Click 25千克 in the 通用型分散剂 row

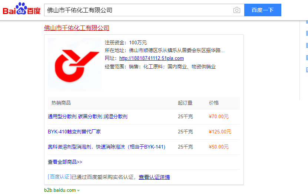(x=185, y=117)
